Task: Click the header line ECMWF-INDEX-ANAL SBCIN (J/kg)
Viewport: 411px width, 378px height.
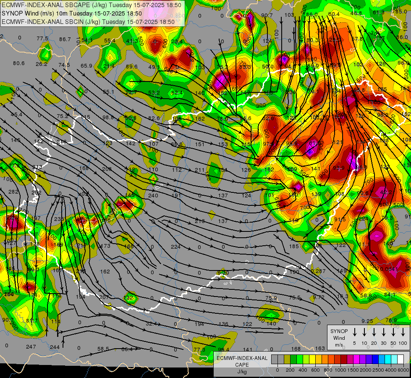Action: coord(88,22)
